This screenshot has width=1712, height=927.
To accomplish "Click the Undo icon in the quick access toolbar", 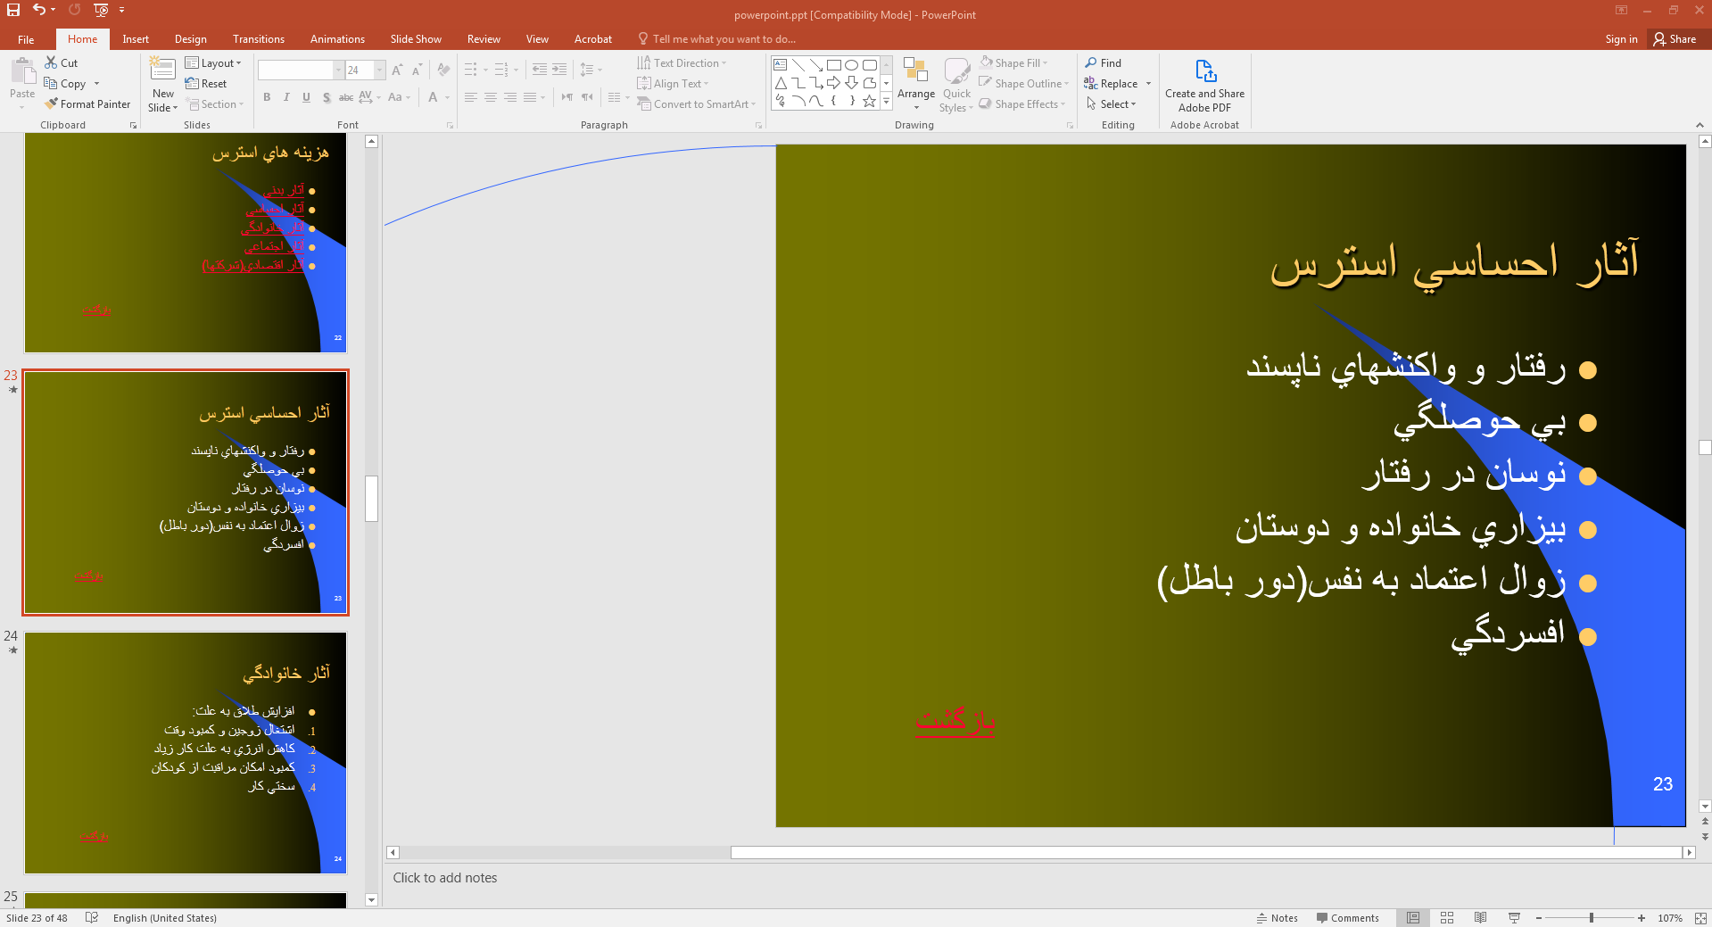I will pos(38,10).
